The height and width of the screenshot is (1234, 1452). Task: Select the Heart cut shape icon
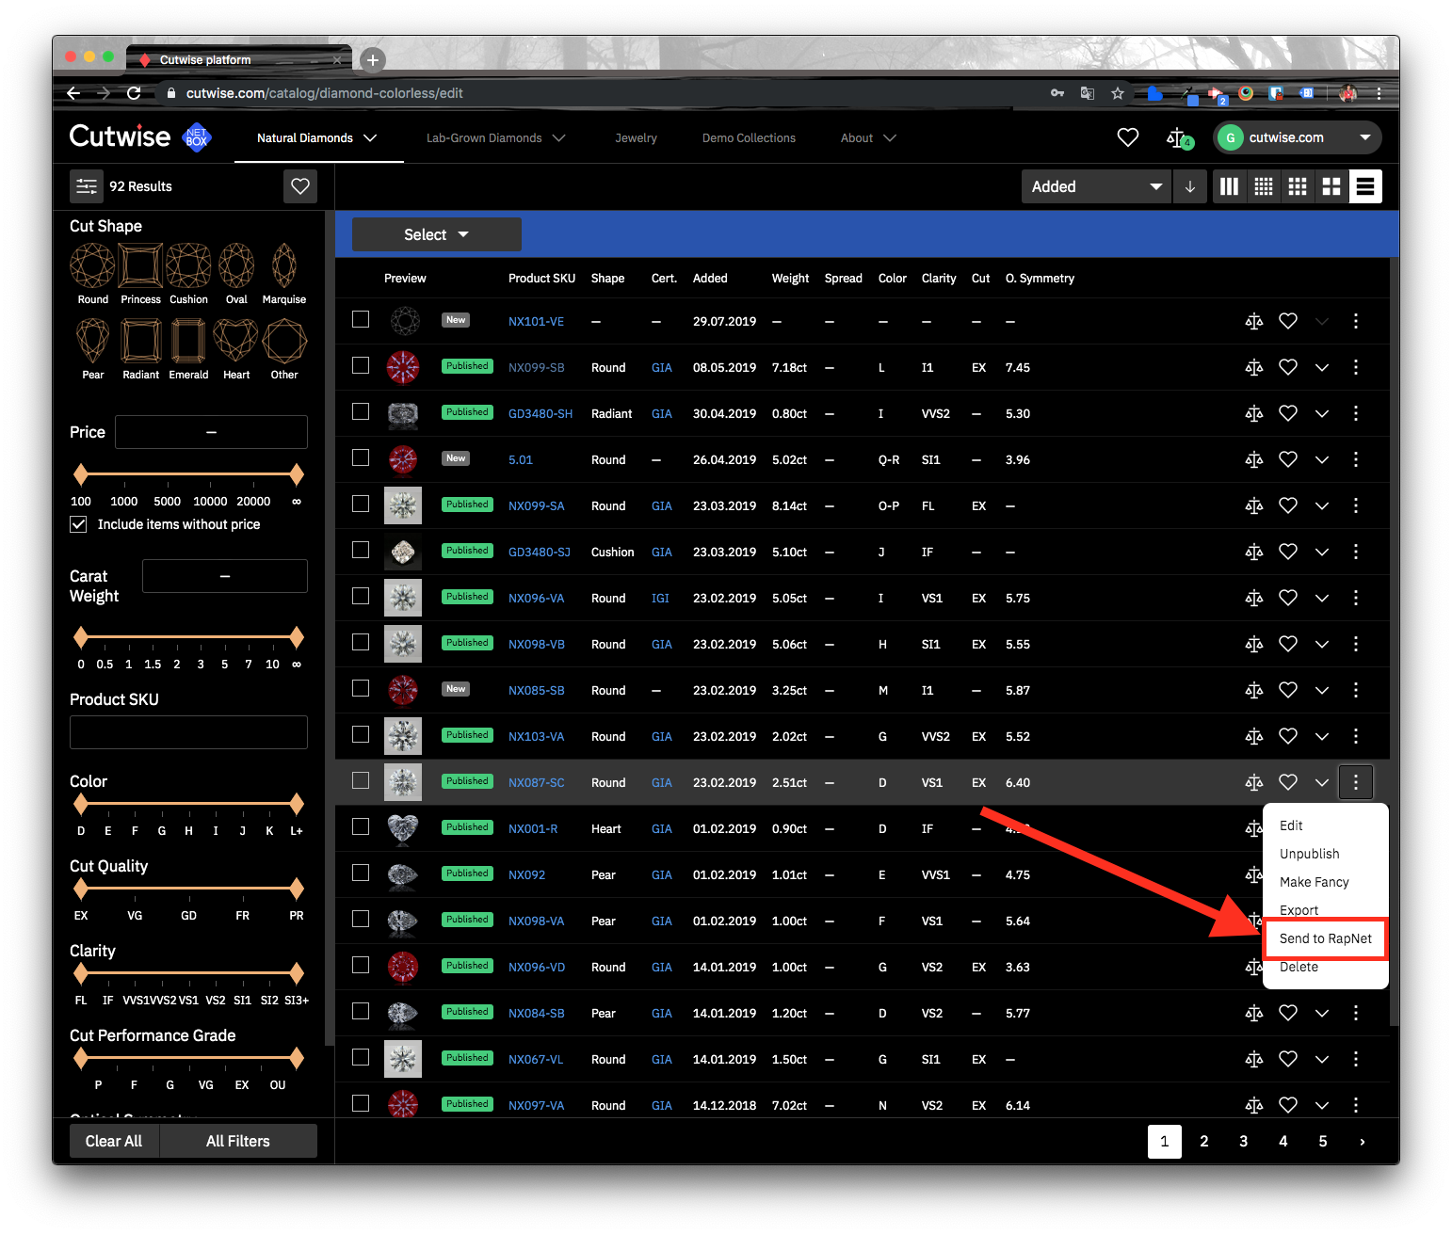(x=236, y=341)
